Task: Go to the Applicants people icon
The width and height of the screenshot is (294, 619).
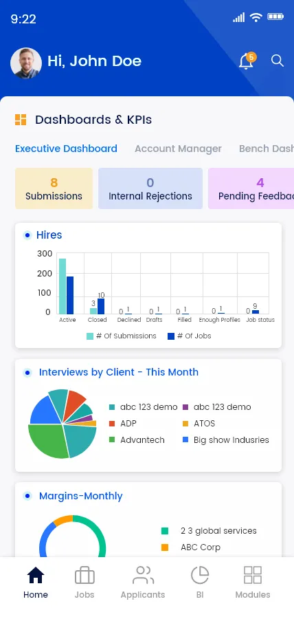Action: coord(143,575)
